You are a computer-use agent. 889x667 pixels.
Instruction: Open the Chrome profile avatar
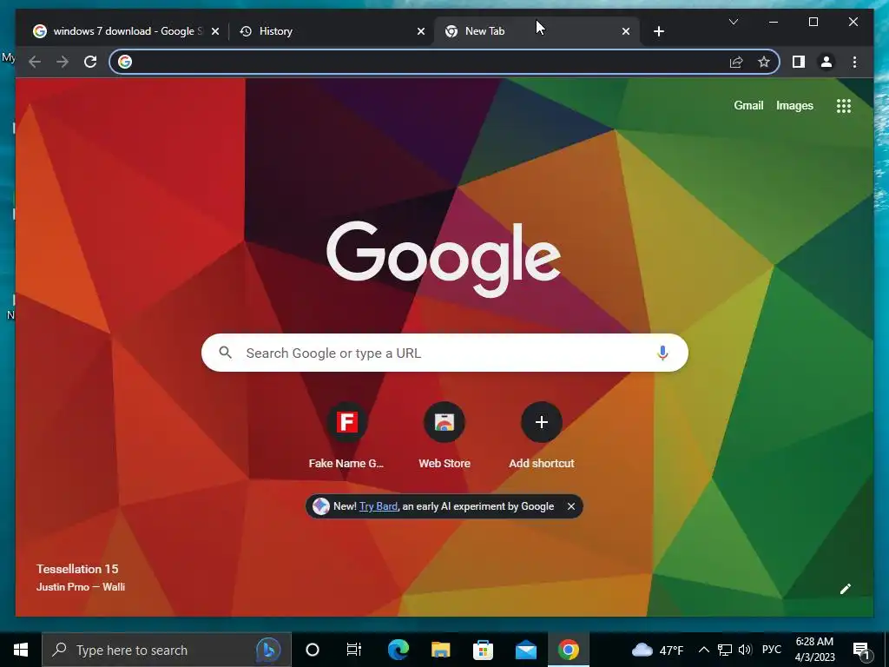point(826,62)
